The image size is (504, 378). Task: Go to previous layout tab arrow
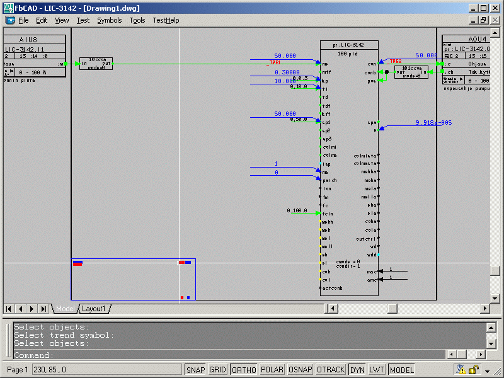click(x=20, y=309)
